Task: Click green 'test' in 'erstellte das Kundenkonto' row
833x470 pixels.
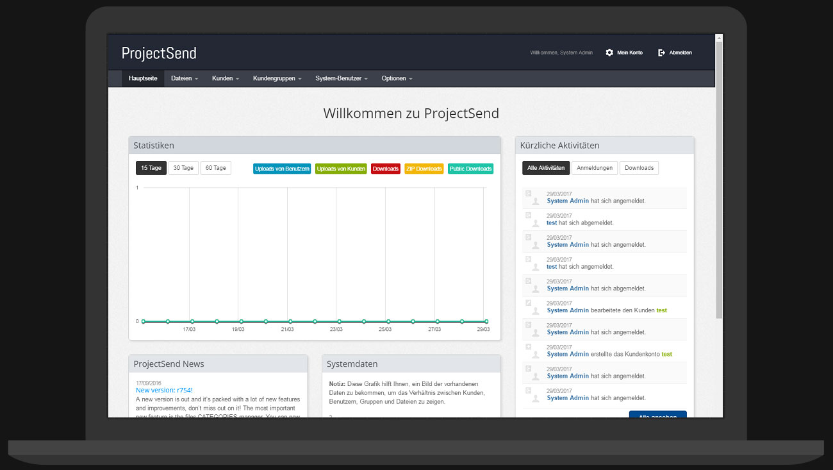Action: pyautogui.click(x=666, y=354)
